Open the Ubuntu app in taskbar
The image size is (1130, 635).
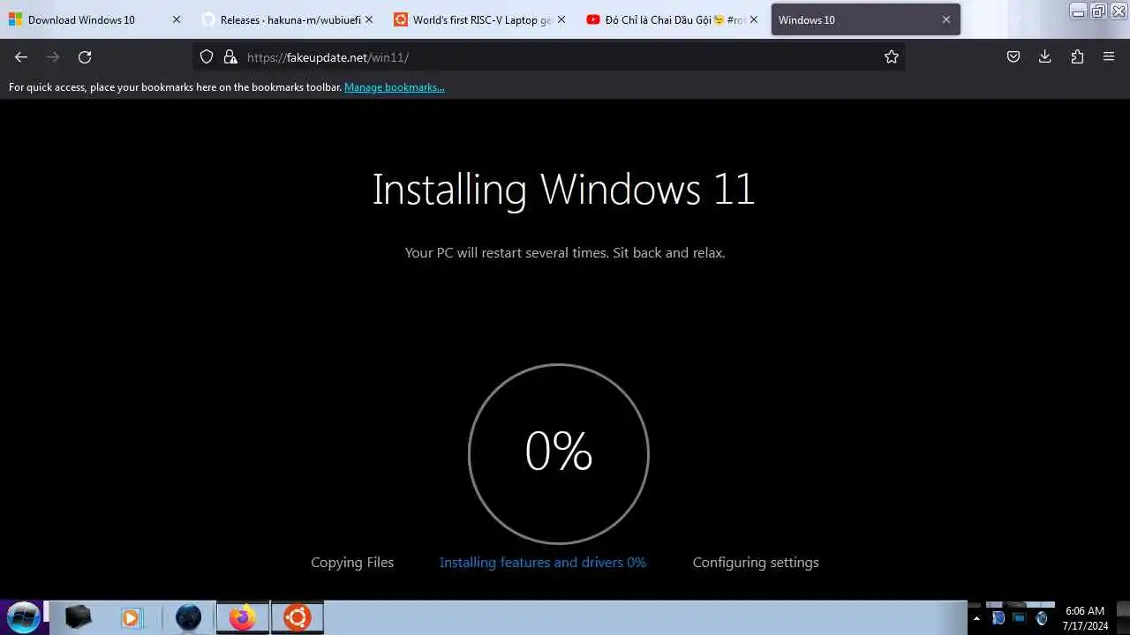[x=297, y=616]
